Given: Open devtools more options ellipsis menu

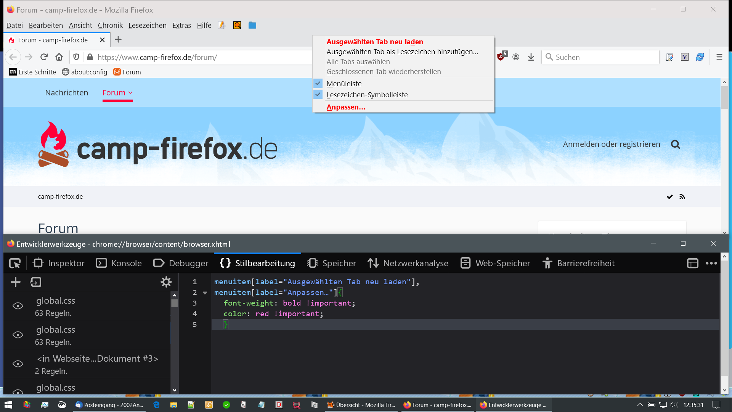Looking at the screenshot, I should (x=711, y=263).
